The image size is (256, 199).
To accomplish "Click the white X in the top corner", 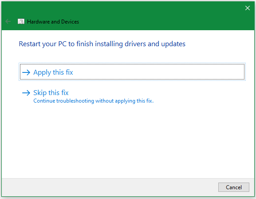I will [x=247, y=8].
